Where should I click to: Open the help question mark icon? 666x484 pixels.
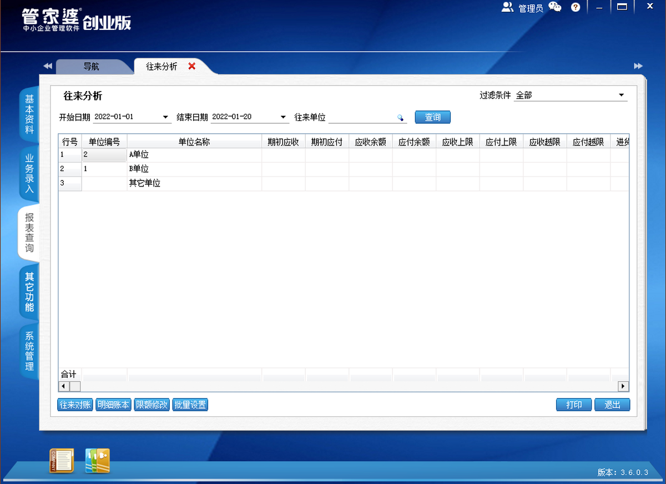pos(576,7)
